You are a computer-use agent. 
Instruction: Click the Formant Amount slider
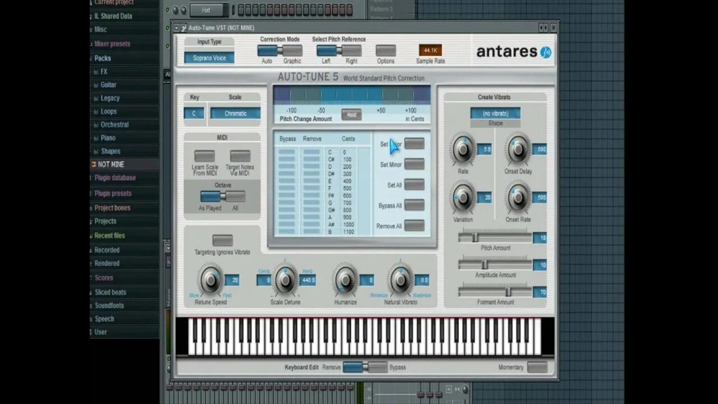(495, 292)
